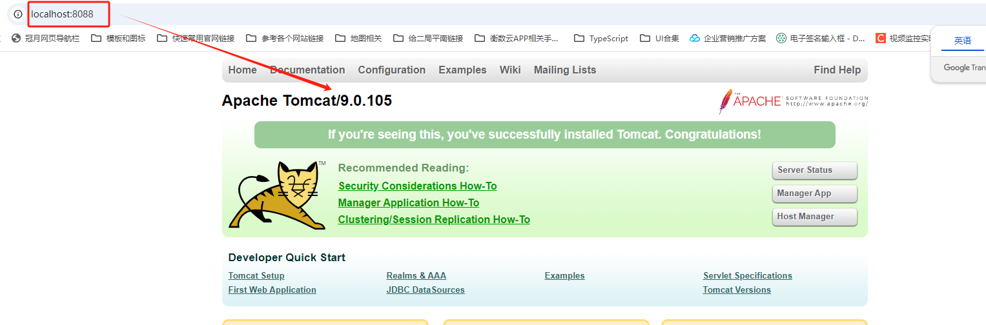Open Examples link under Developer Quick Start
The height and width of the screenshot is (325, 986).
(x=564, y=276)
